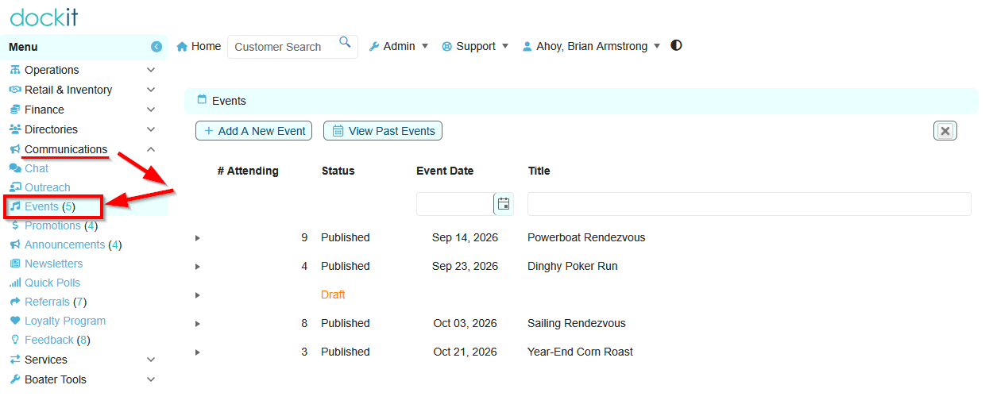
Task: Open Feedback (8) in the sidebar
Action: point(57,340)
